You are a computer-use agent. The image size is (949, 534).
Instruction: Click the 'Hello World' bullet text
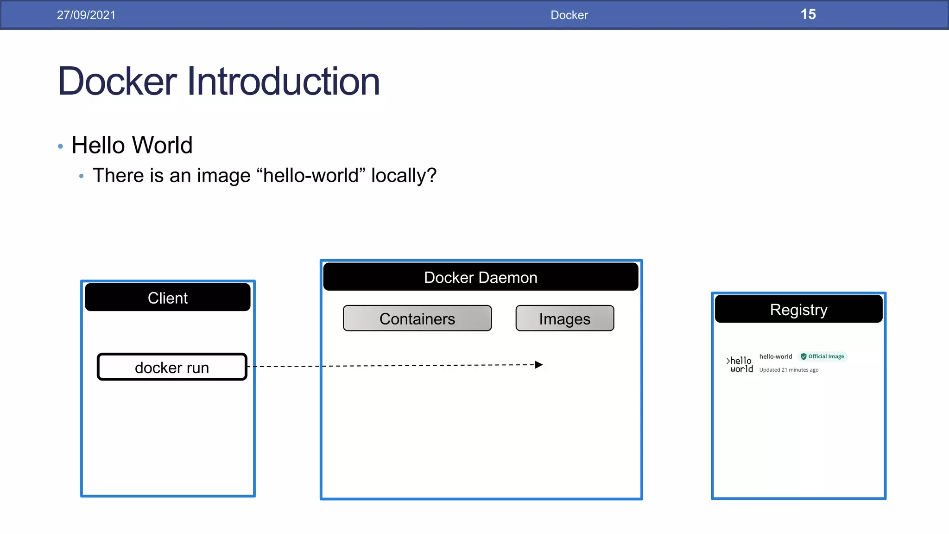tap(132, 145)
